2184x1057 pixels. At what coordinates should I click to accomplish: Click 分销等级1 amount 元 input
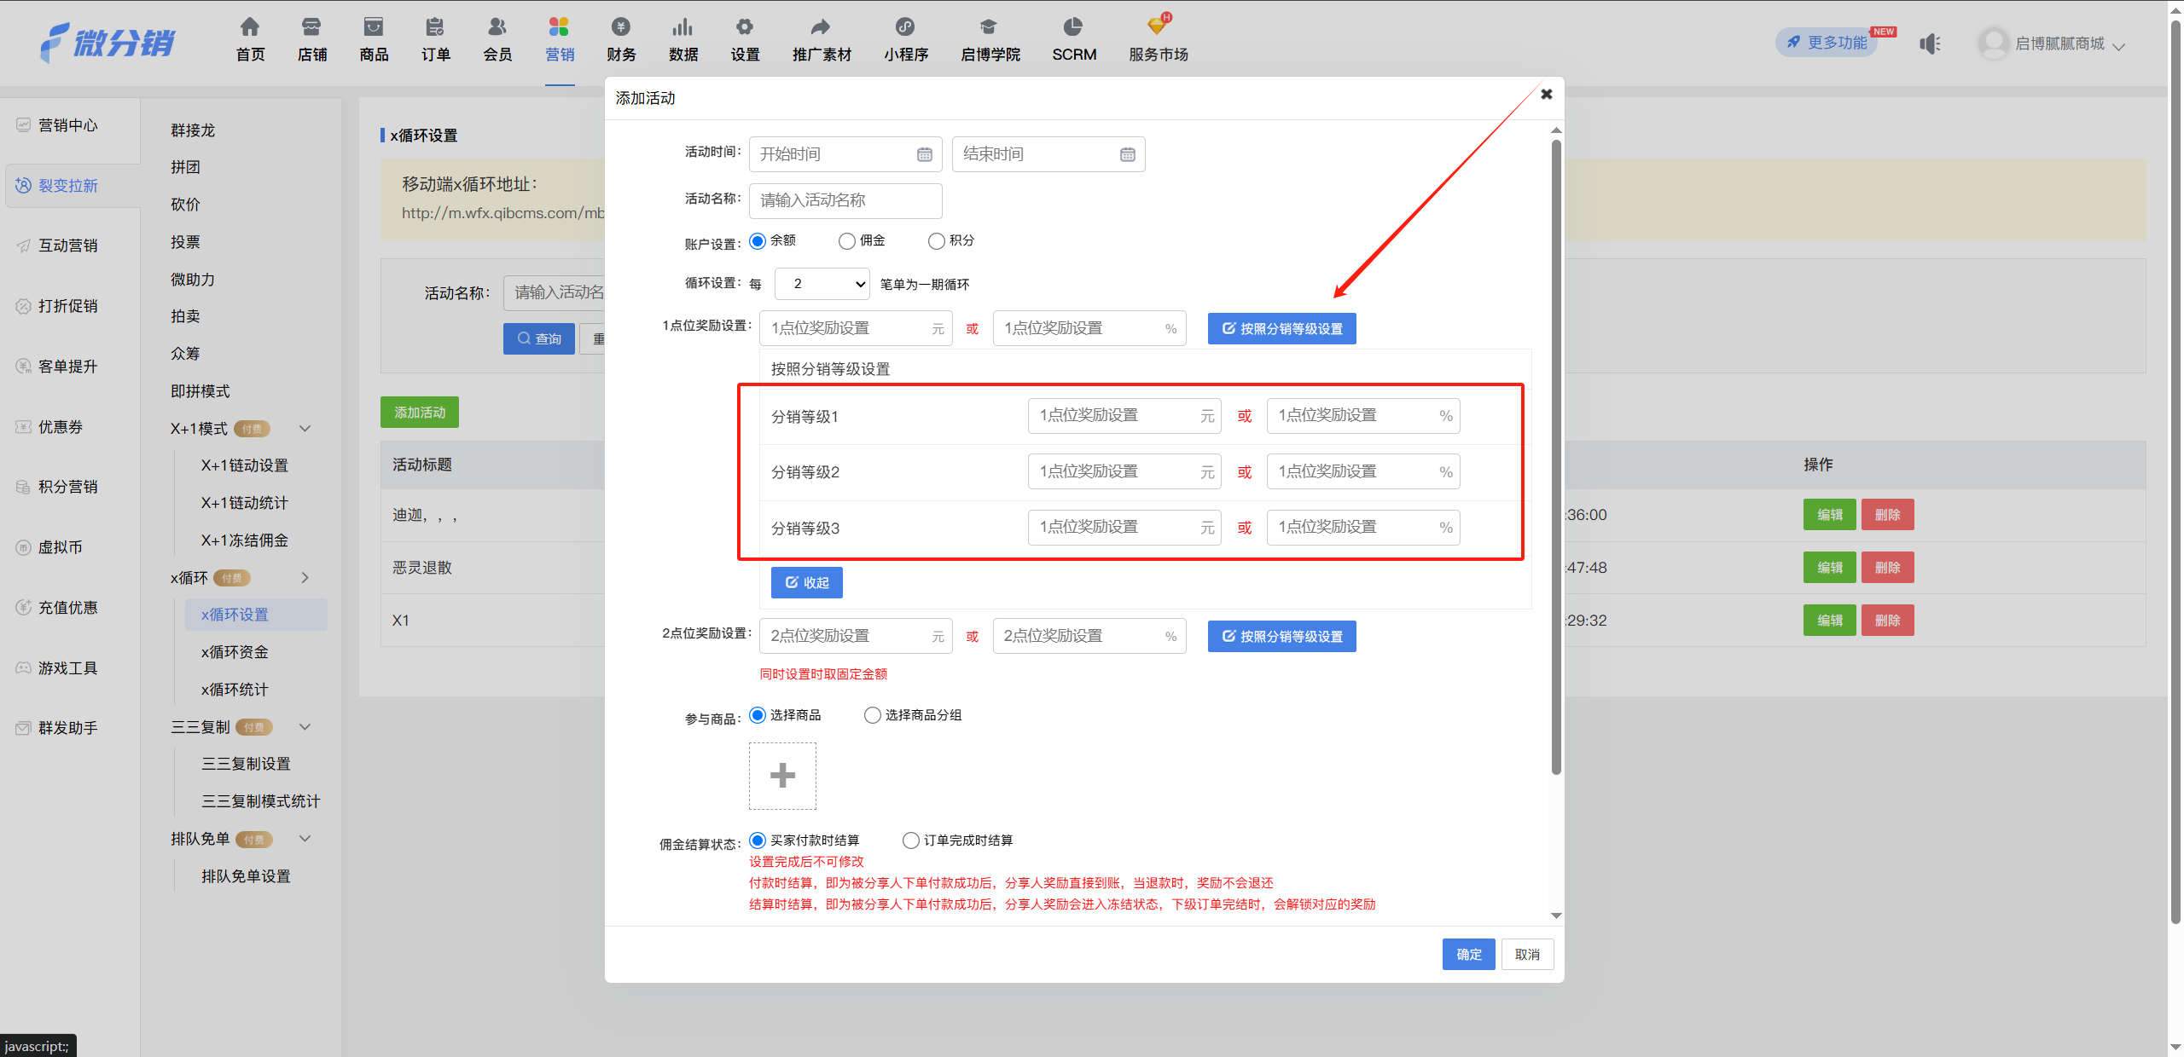coord(1124,416)
